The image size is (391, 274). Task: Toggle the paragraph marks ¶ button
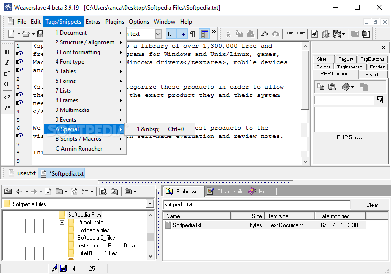pyautogui.click(x=193, y=34)
